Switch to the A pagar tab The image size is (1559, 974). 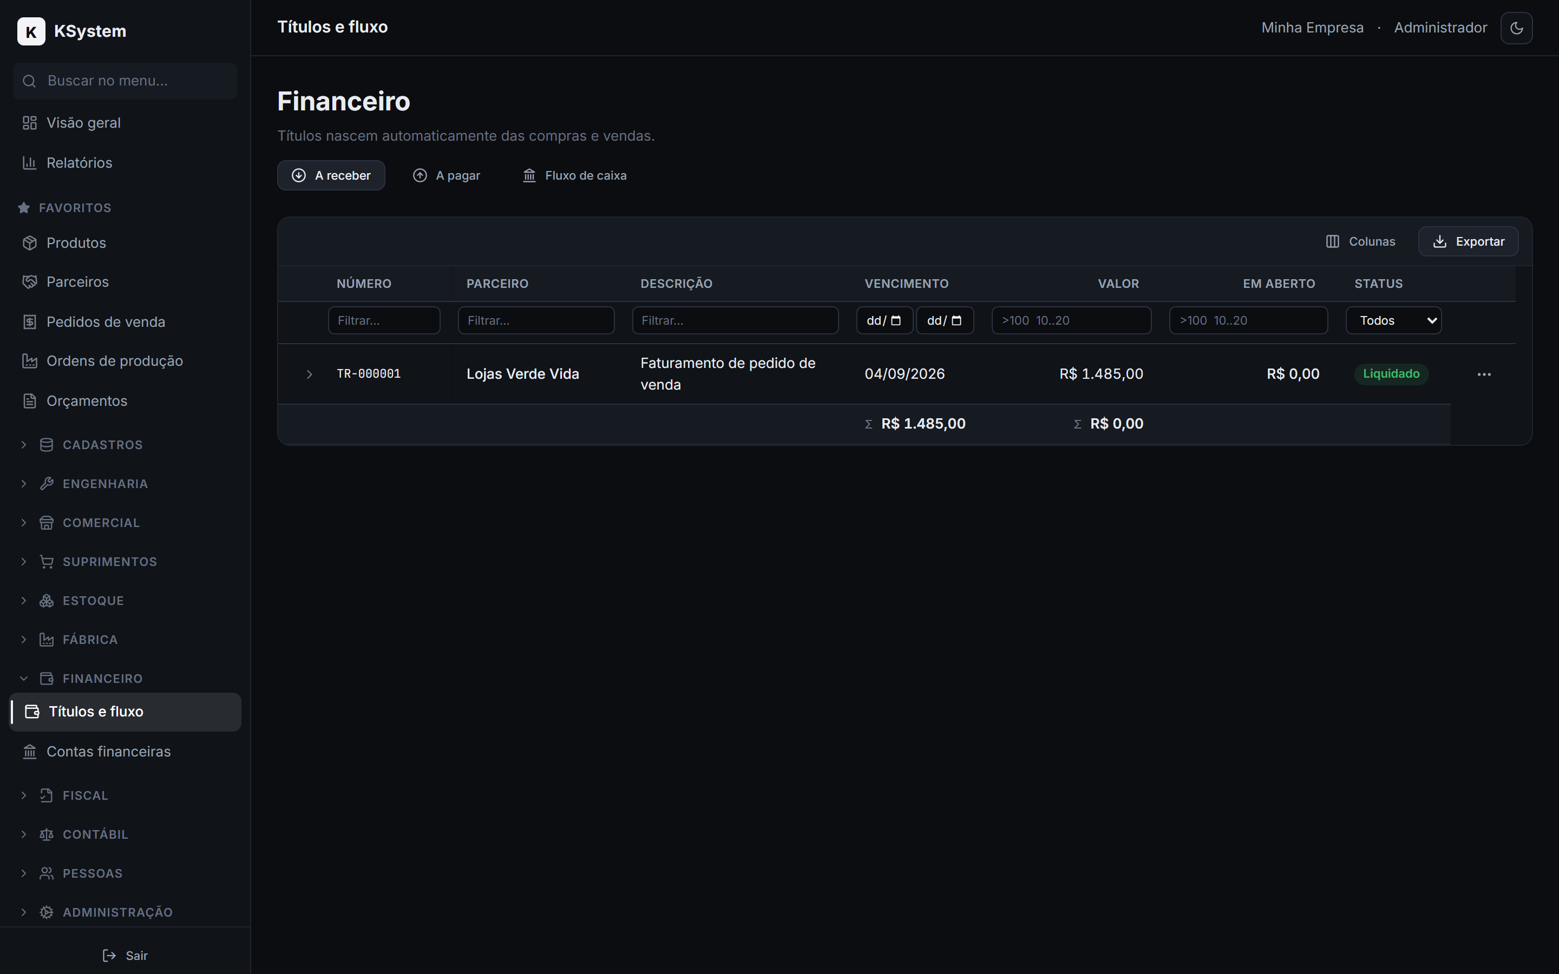pos(447,175)
